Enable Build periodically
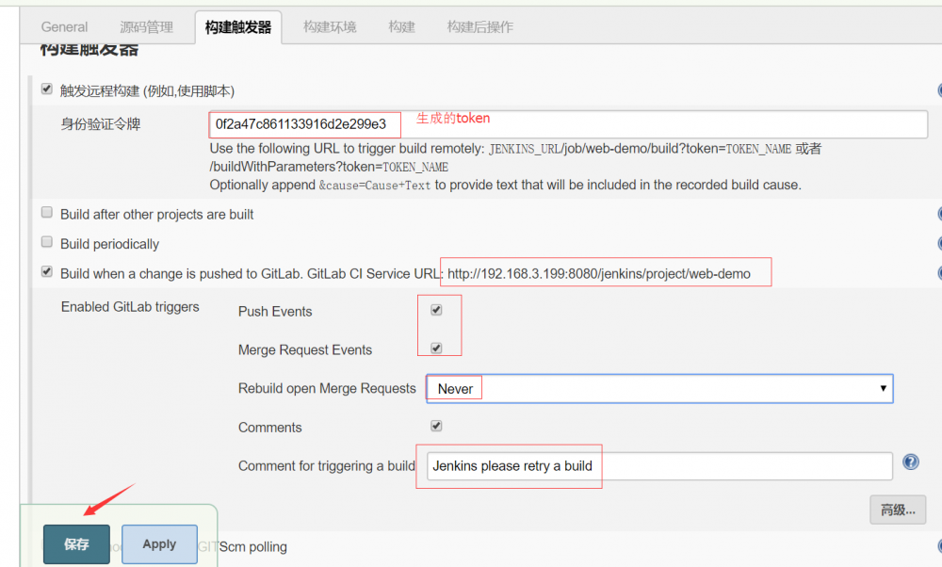Screen dimensions: 942x567 [x=46, y=242]
